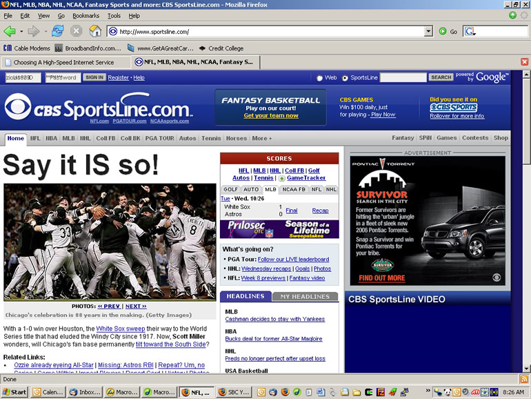Click the SEARCH button
Image resolution: width=531 pixels, height=399 pixels.
point(441,77)
